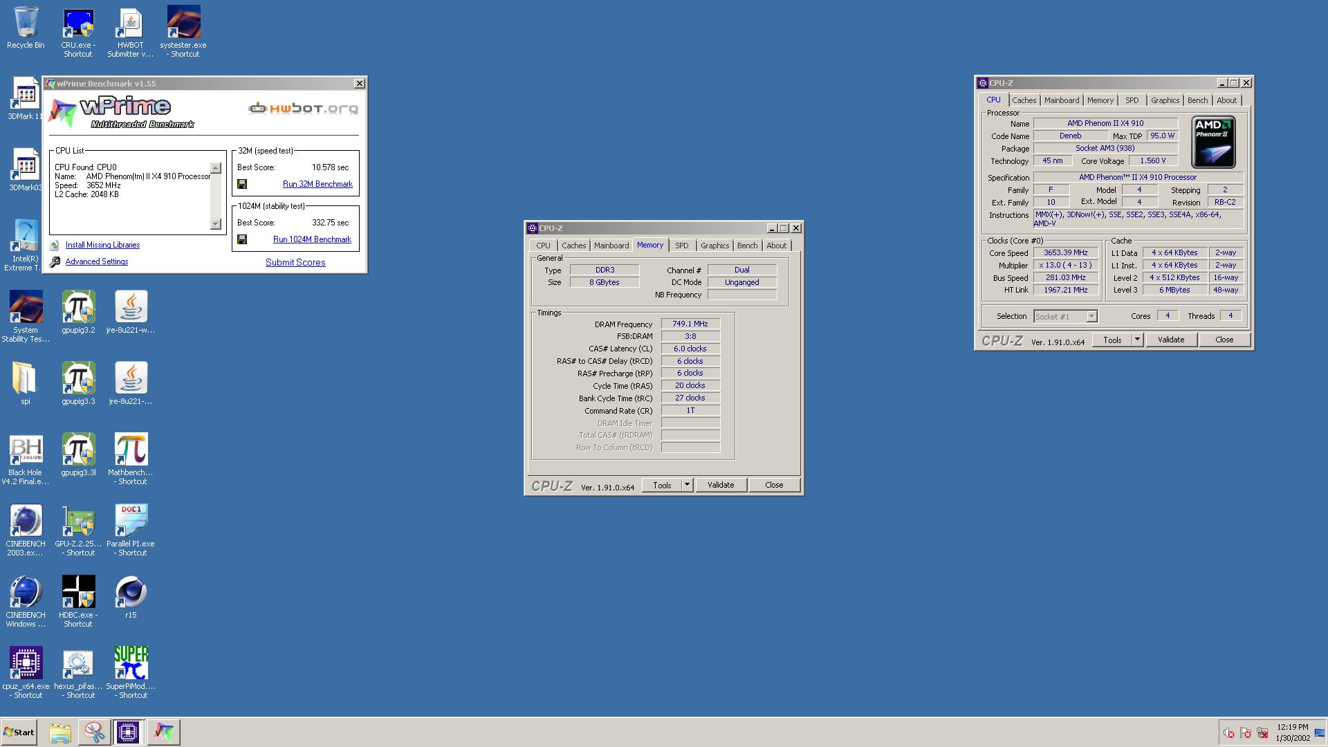The height and width of the screenshot is (747, 1328).
Task: Switch to Bench tab in Memory CPU-Z window
Action: [747, 246]
